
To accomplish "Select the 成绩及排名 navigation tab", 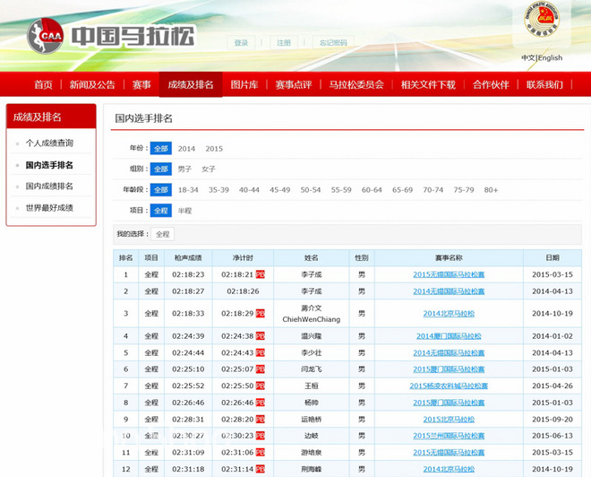I will click(191, 84).
